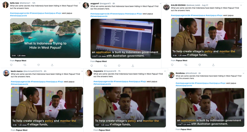247x132 pixels.
Task: Like the anggaref tweet with the heart icon
Action: pyautogui.click(x=119, y=66)
